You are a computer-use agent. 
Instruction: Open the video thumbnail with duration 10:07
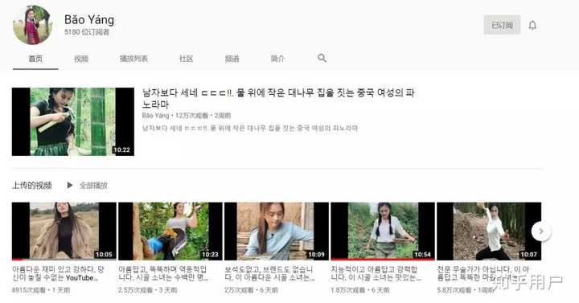tap(489, 231)
